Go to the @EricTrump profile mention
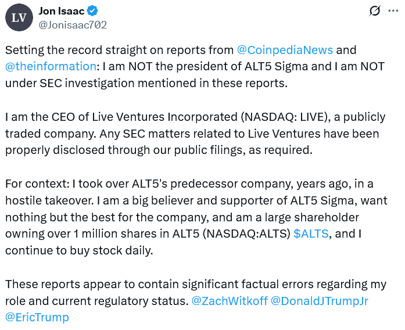The image size is (405, 330). [x=37, y=317]
